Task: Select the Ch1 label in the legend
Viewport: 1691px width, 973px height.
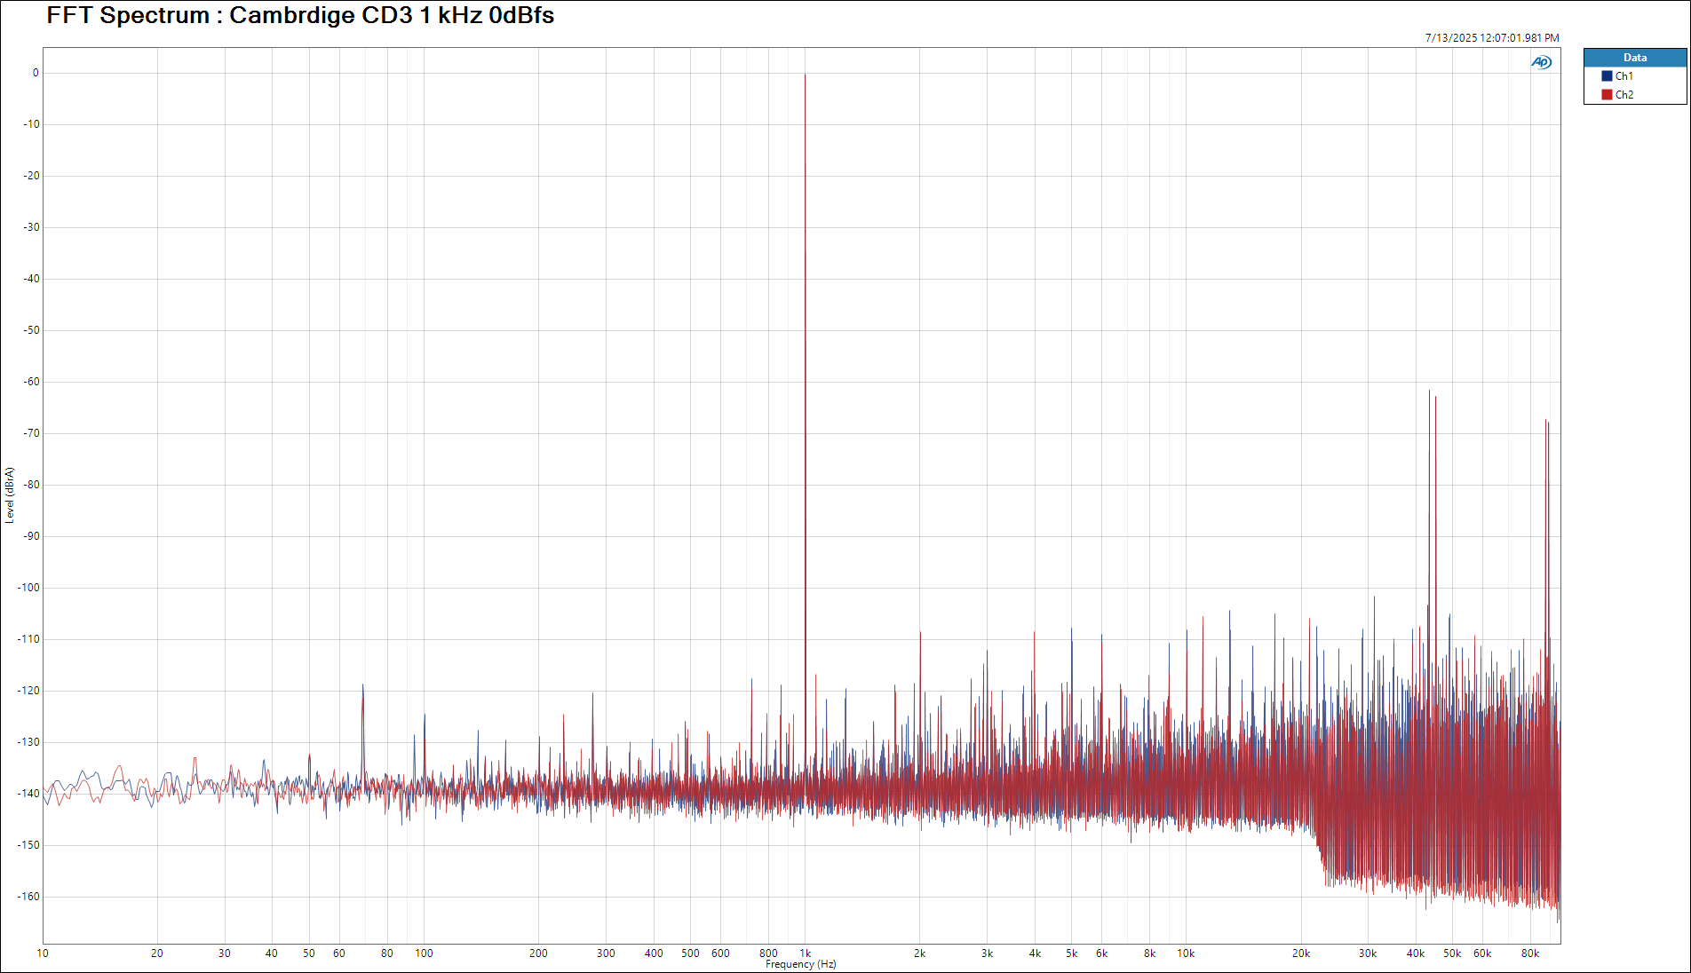Action: [1624, 76]
